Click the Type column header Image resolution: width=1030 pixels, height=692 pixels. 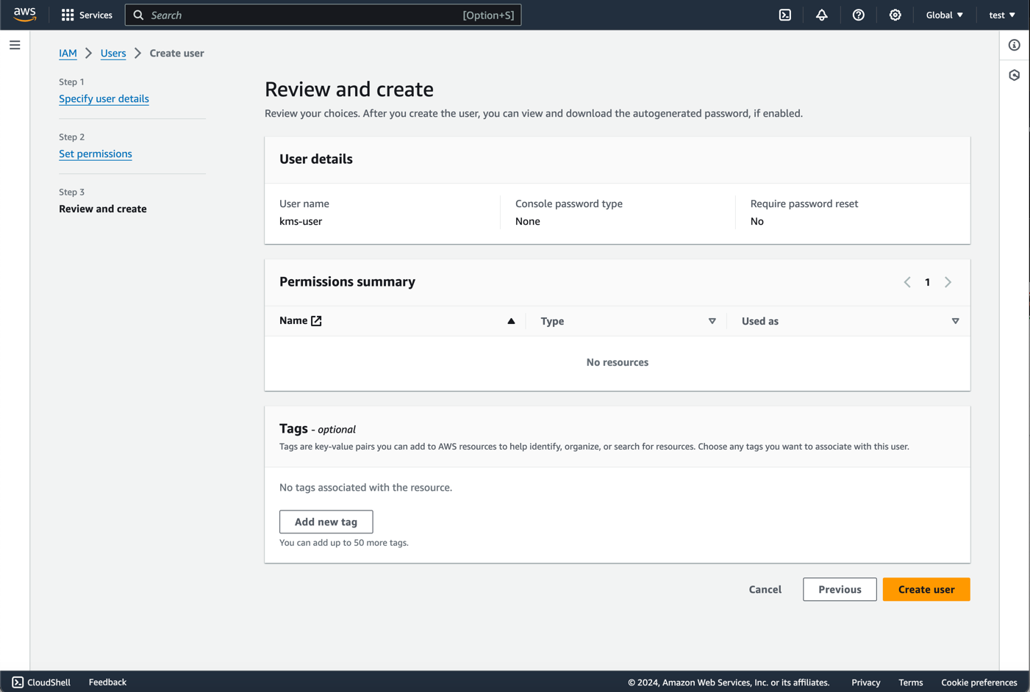pos(552,321)
